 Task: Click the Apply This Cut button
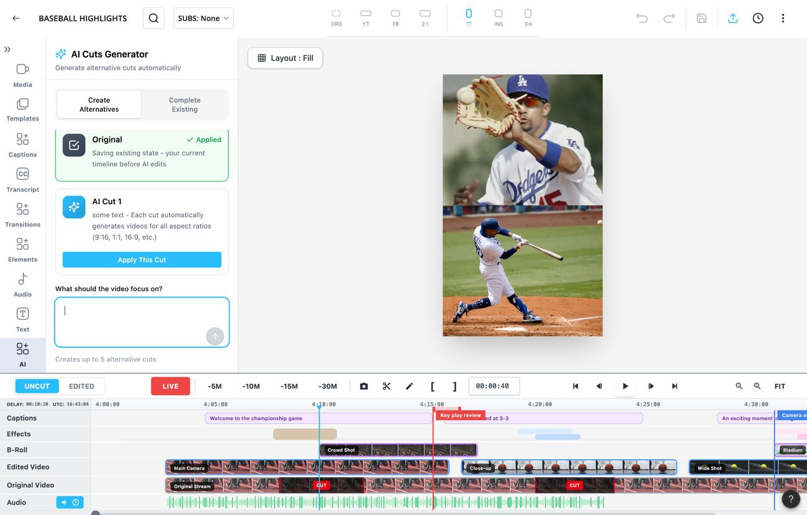142,259
